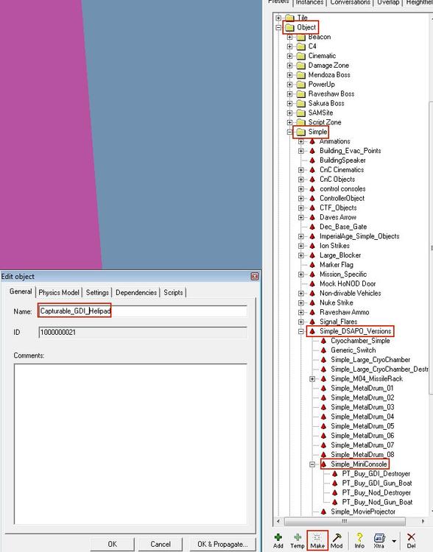
Task: Collapse the Object folder
Action: [x=278, y=27]
